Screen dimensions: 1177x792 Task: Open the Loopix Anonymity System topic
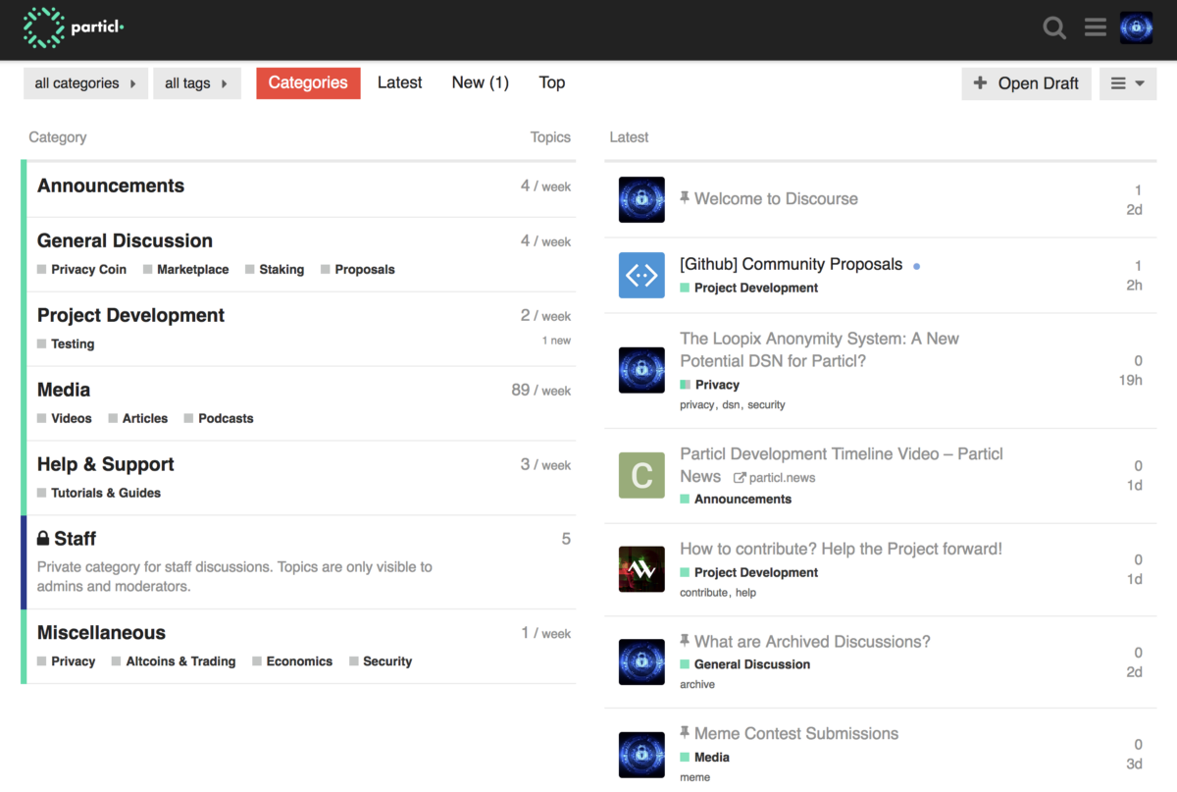819,349
